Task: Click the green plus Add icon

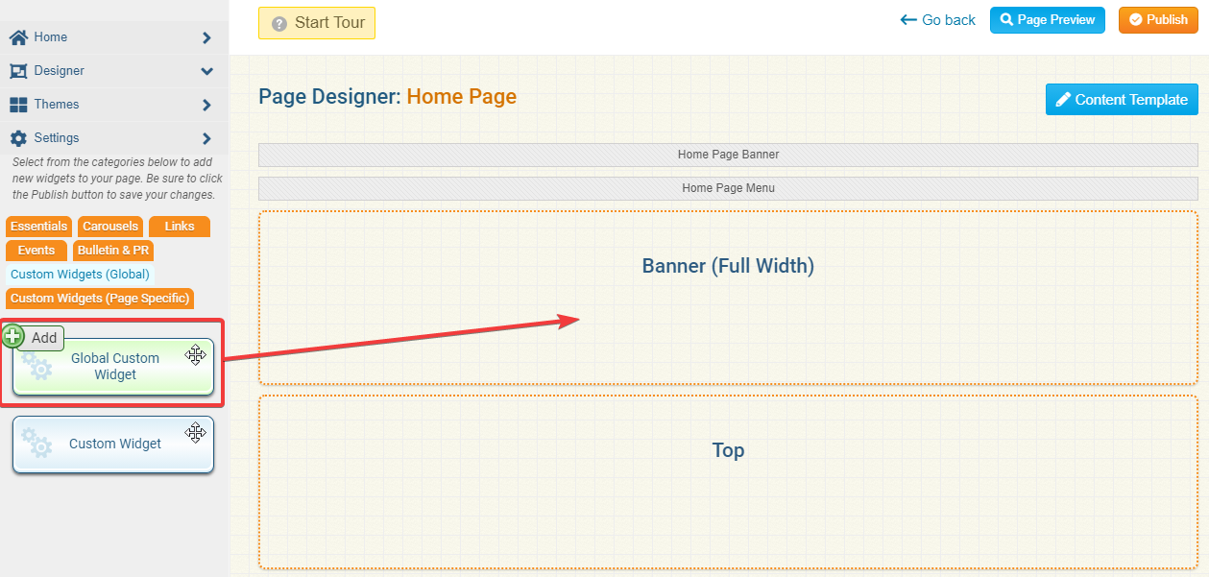Action: (x=12, y=337)
